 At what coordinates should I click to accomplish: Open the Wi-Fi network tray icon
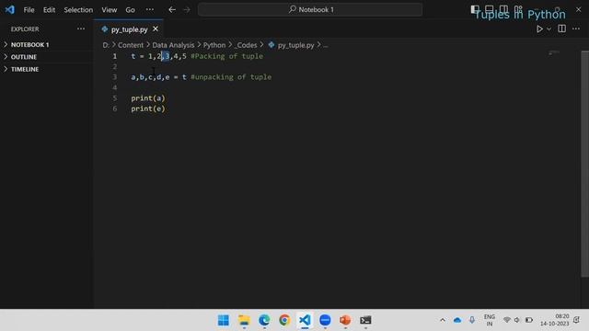click(507, 320)
